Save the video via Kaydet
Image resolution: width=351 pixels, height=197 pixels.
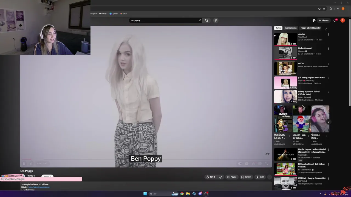tap(246, 177)
